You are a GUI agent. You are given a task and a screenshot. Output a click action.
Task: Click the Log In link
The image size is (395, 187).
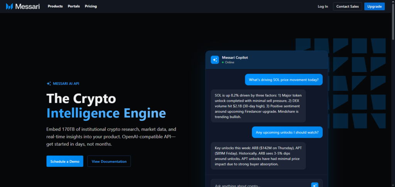click(x=323, y=6)
